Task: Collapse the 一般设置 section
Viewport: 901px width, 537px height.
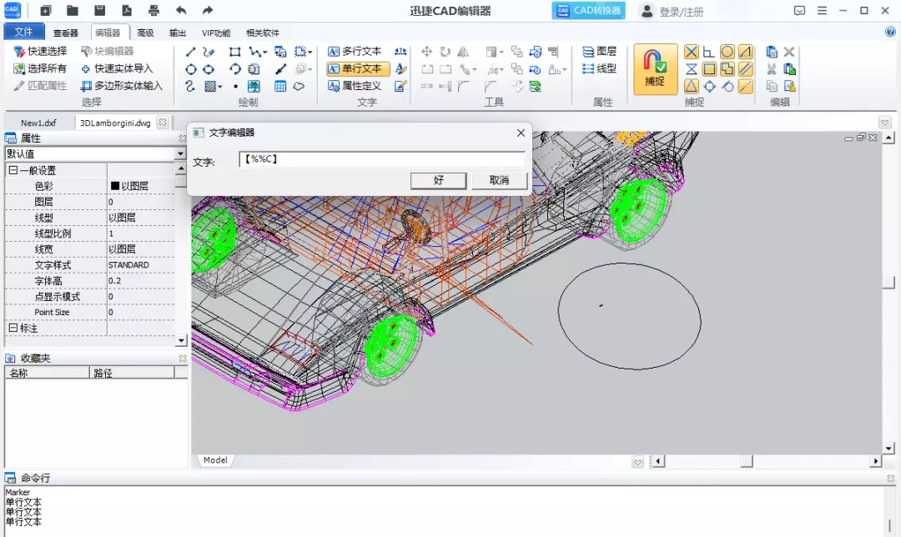Action: click(x=13, y=170)
